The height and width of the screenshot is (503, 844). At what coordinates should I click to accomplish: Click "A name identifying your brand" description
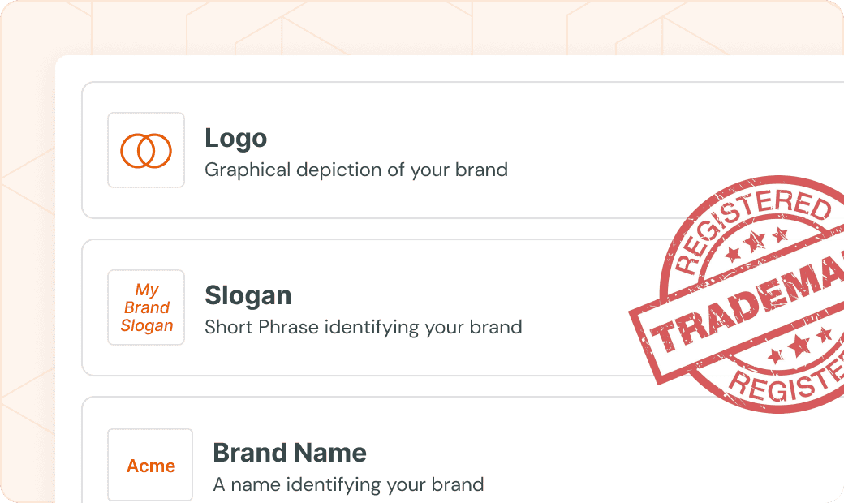coord(348,485)
